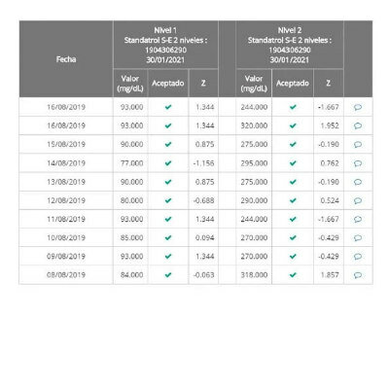Click Nivel 2 accepted checkmark for 12/08/2019

point(293,200)
